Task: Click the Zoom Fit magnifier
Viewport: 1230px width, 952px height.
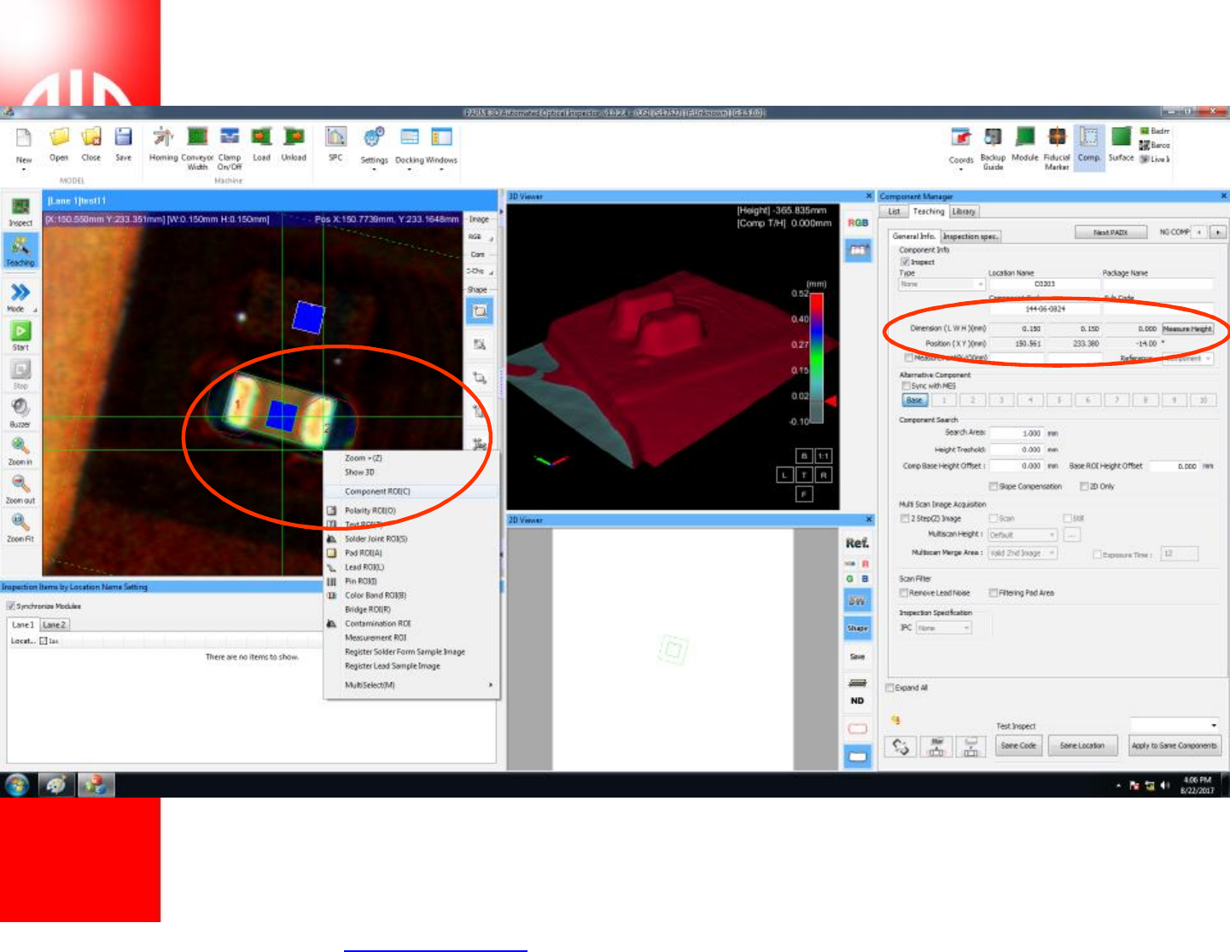Action: click(20, 527)
